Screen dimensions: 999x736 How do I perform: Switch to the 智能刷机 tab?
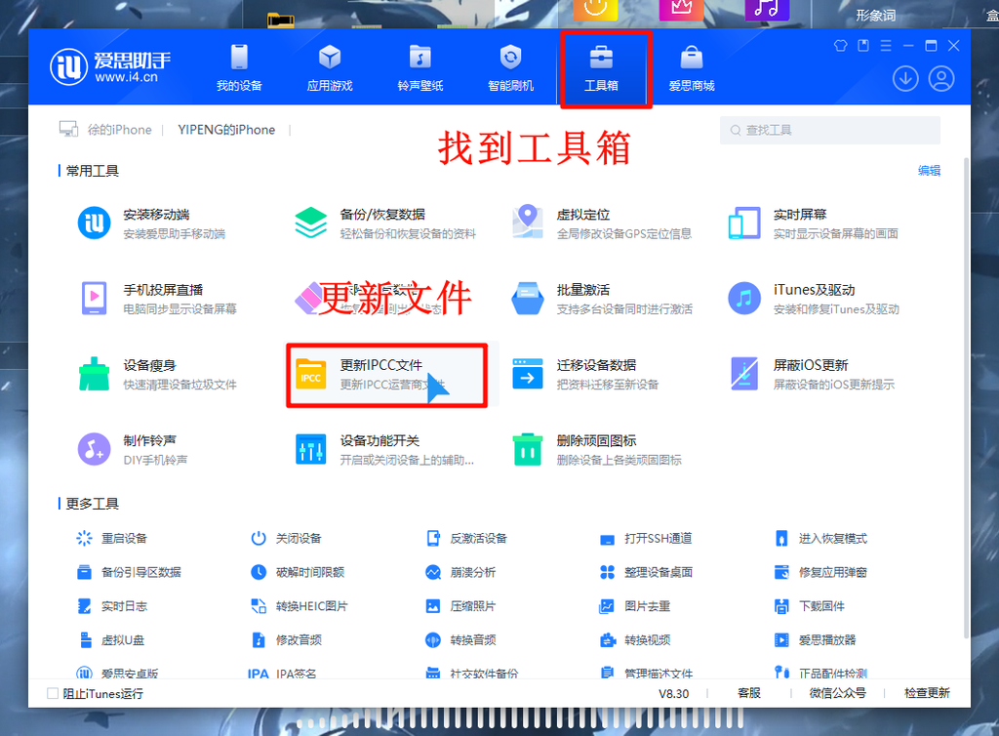tap(511, 68)
